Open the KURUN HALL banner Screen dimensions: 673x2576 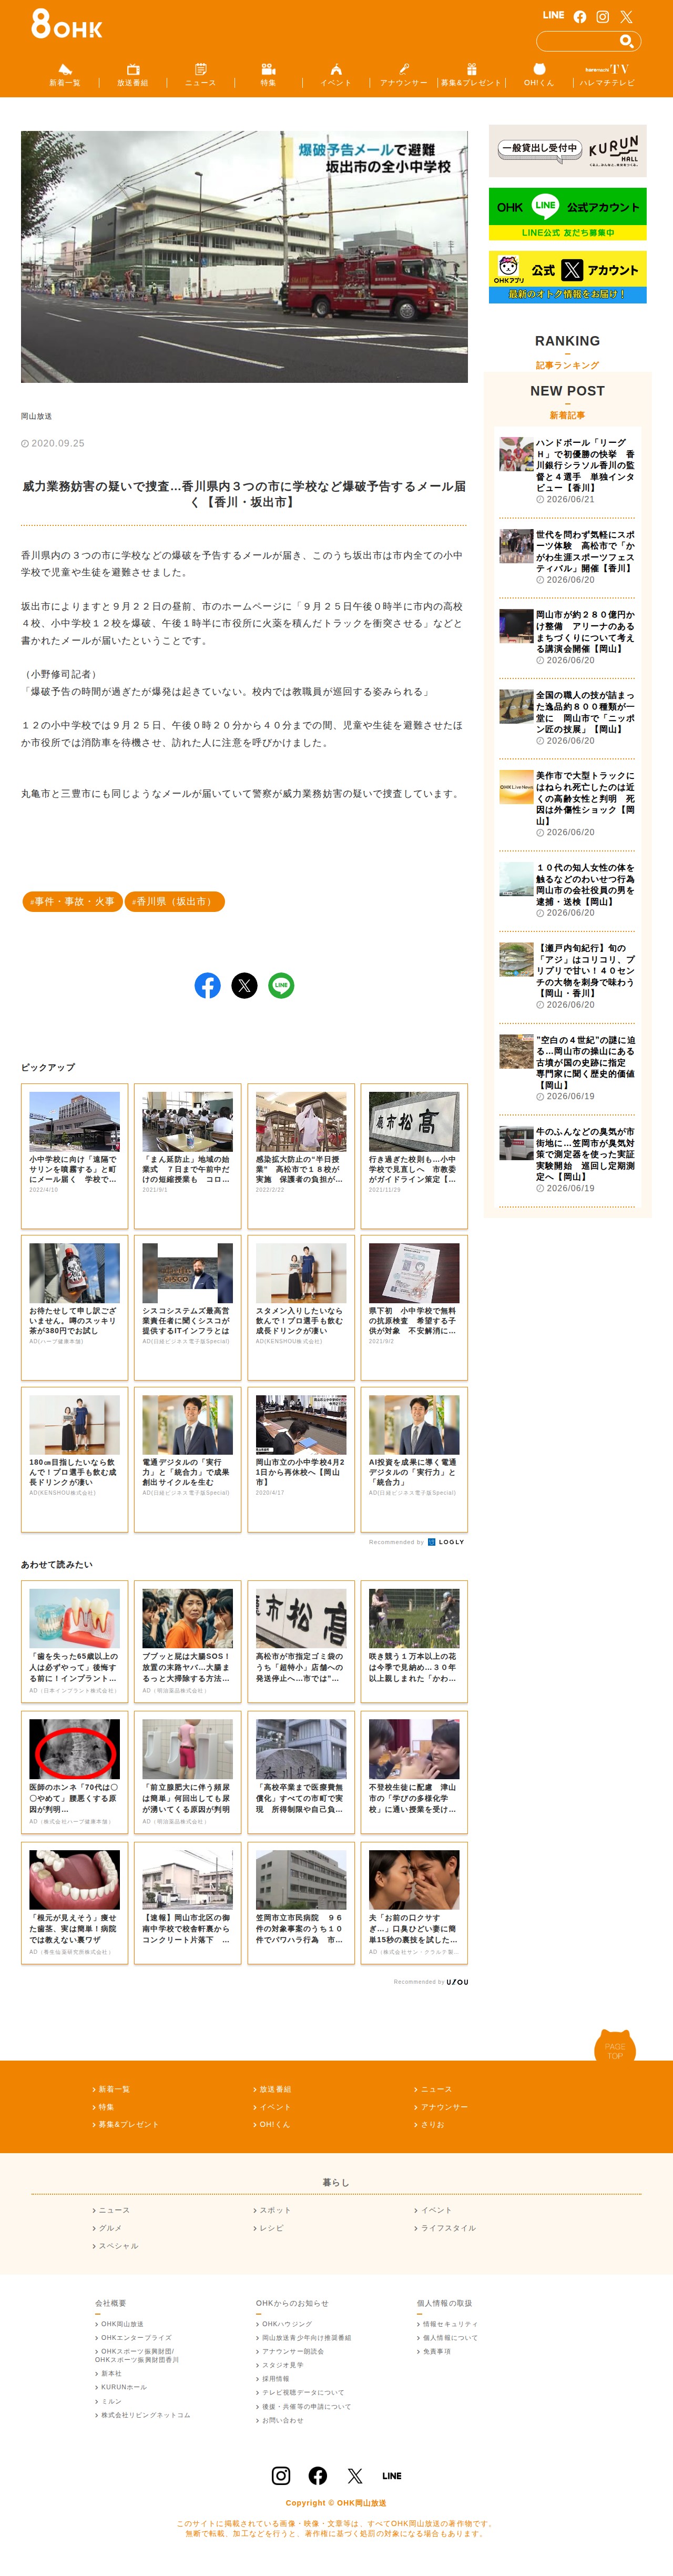click(567, 151)
